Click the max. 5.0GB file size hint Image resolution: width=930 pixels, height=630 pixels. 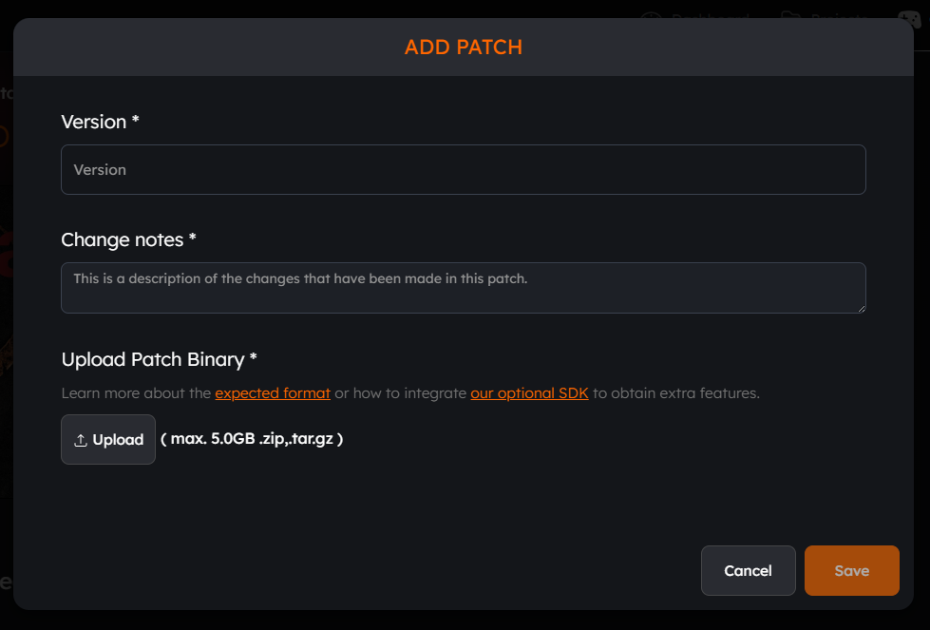pyautogui.click(x=252, y=439)
